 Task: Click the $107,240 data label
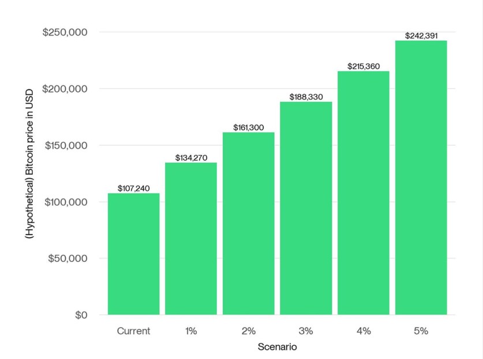pos(133,188)
